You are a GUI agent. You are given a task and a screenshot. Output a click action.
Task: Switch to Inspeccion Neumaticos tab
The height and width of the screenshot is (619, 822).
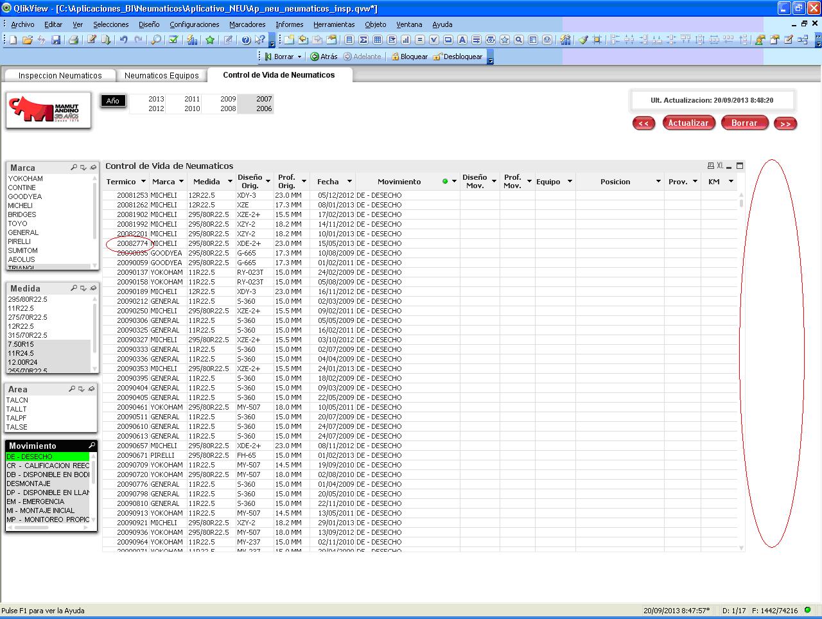pos(60,75)
